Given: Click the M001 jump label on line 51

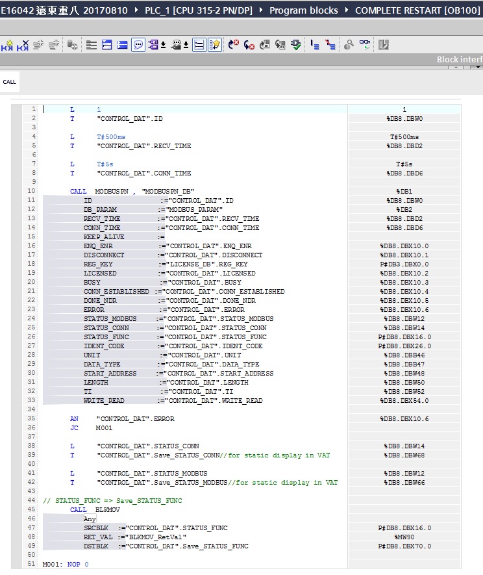Looking at the screenshot, I should point(52,564).
